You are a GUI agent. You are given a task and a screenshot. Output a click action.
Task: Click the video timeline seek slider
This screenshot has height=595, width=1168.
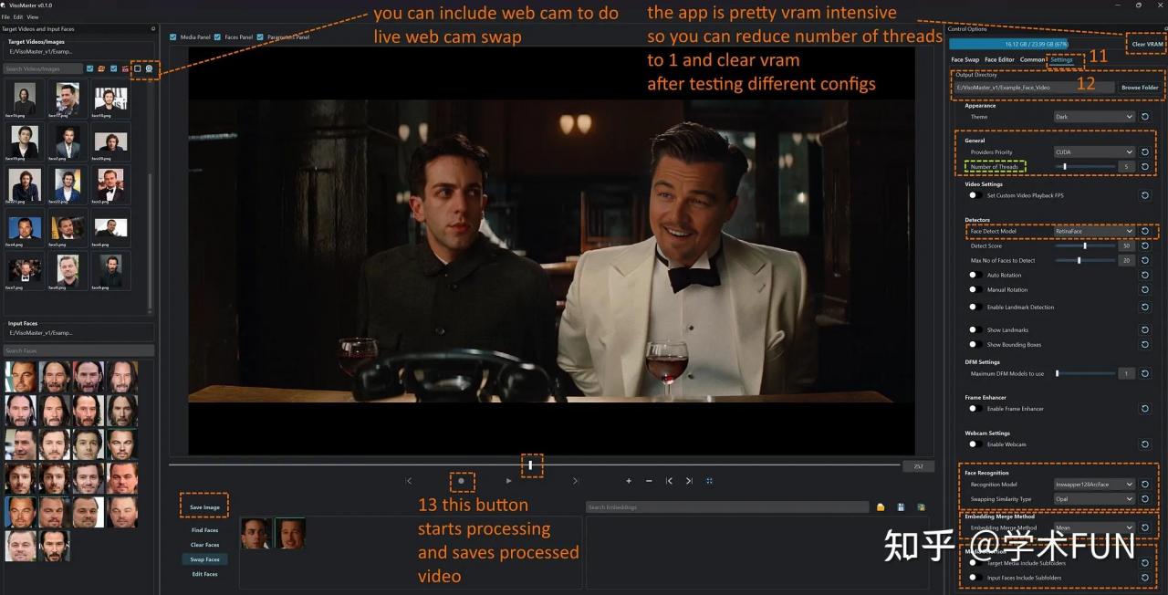(x=534, y=465)
